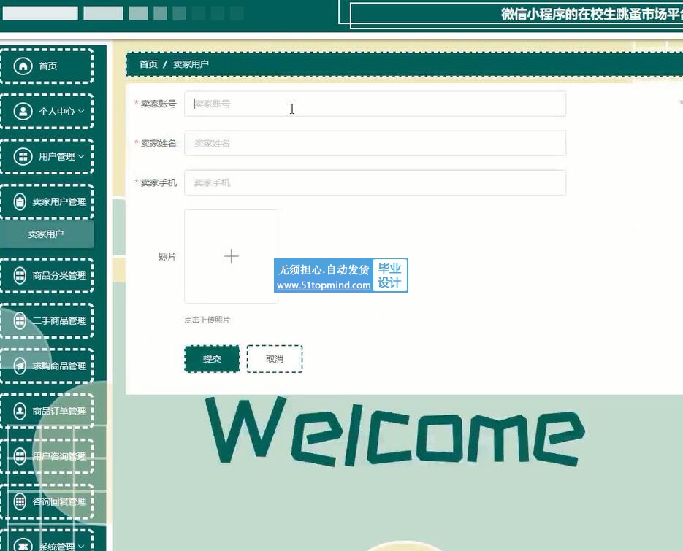Click the 商品分类管理 grid icon
This screenshot has width=683, height=551.
pos(20,276)
